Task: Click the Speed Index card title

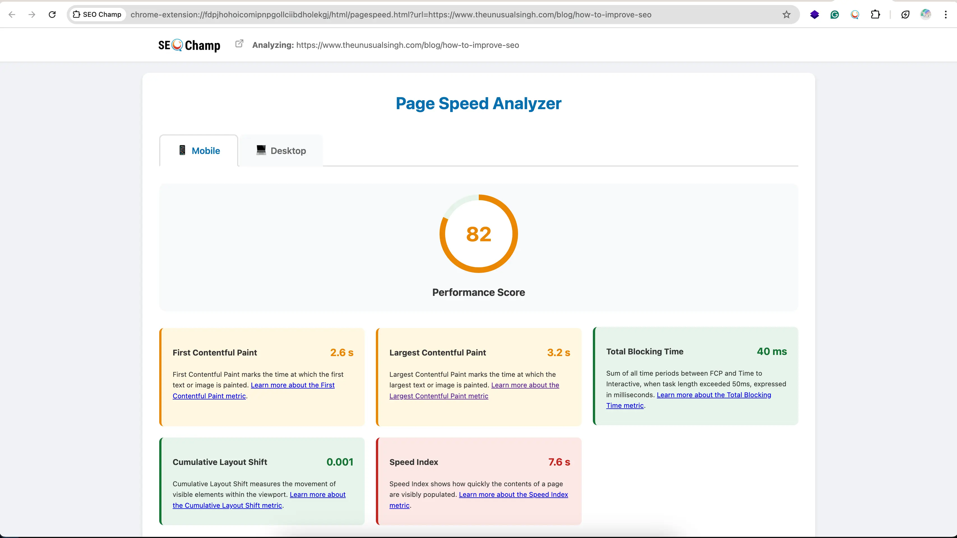Action: [413, 462]
